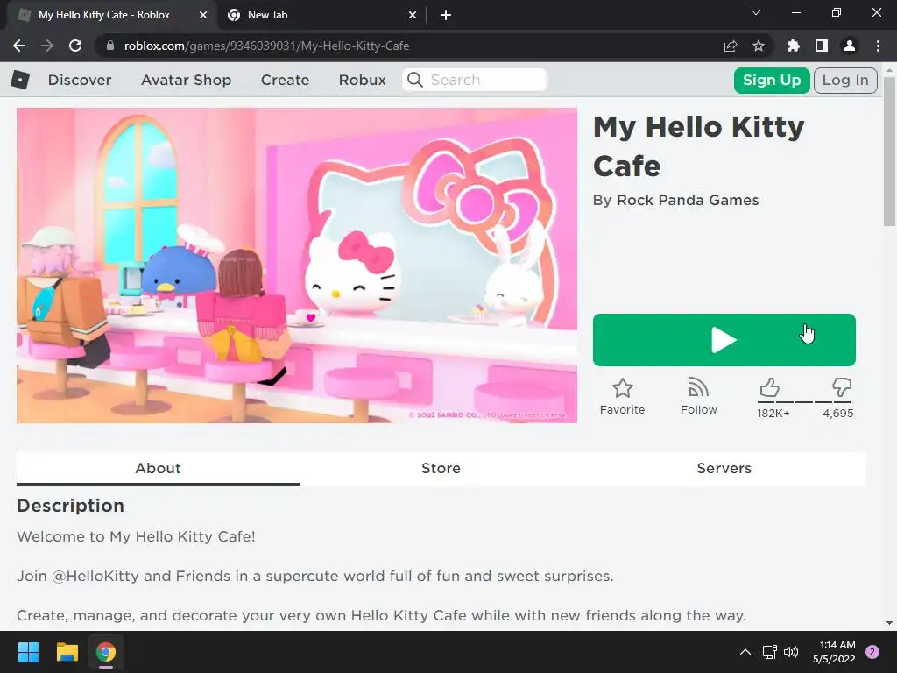Open the Windows Start menu
Screen dimensions: 897x673
click(x=28, y=652)
